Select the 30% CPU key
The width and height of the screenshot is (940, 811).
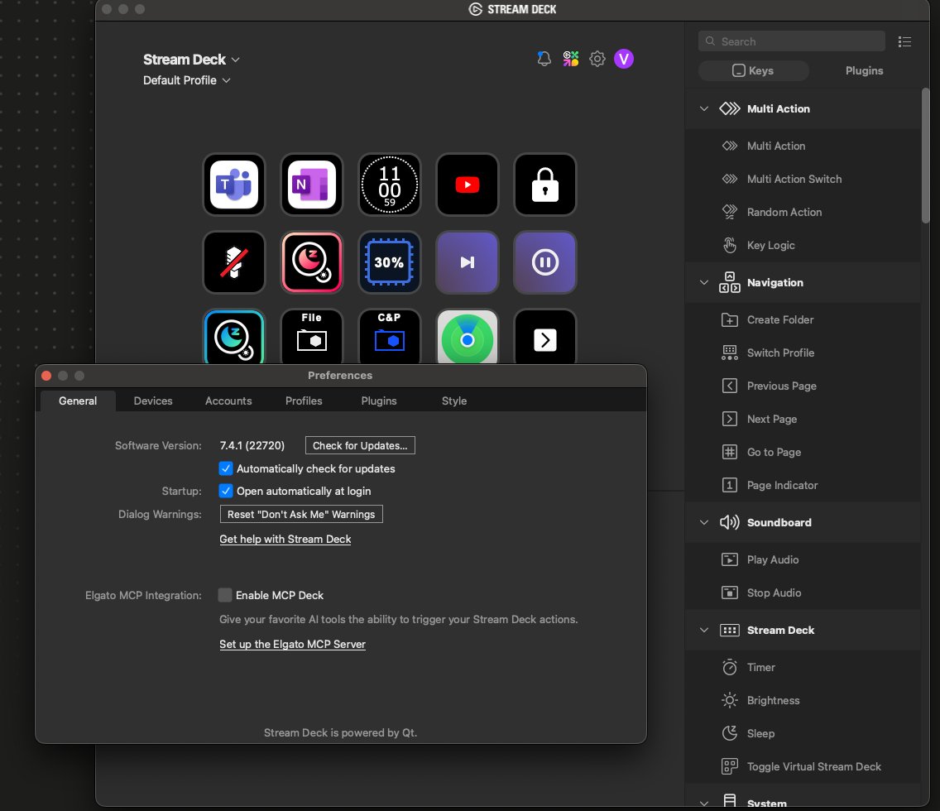coord(390,262)
